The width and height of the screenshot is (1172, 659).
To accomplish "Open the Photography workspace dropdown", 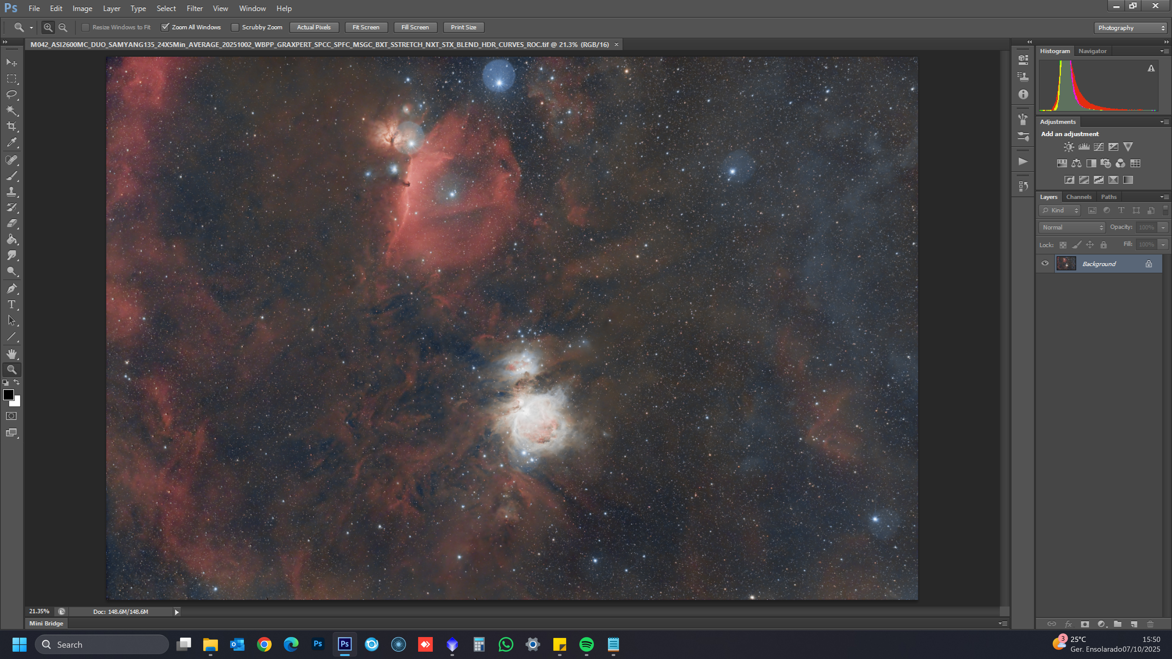I will tap(1130, 28).
